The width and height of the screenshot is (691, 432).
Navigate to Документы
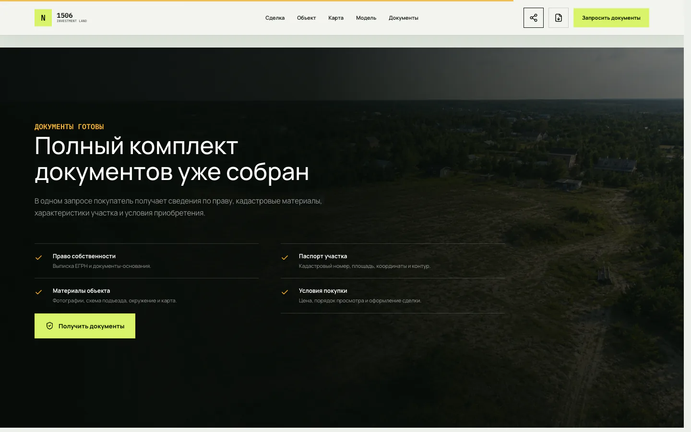click(x=404, y=18)
